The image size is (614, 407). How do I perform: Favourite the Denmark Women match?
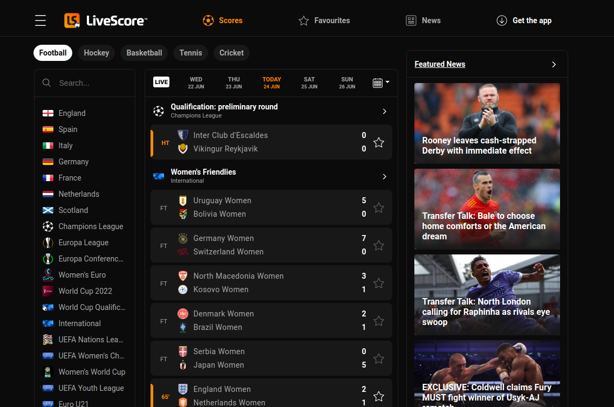pos(379,321)
